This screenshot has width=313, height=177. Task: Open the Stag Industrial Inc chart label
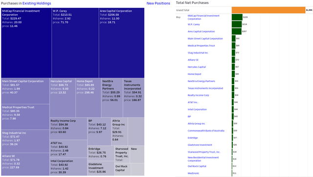198,53
